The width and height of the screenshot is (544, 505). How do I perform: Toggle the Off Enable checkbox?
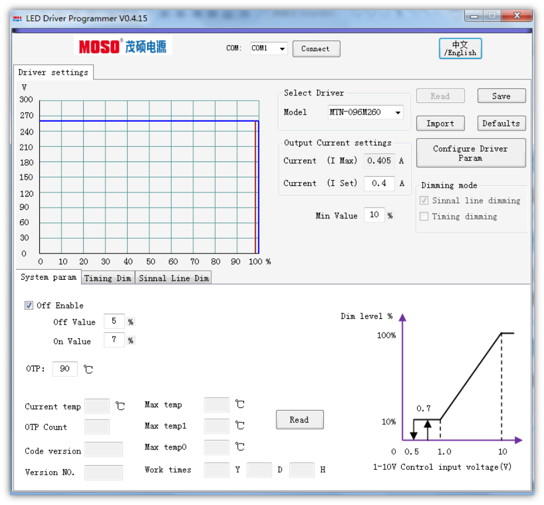29,305
